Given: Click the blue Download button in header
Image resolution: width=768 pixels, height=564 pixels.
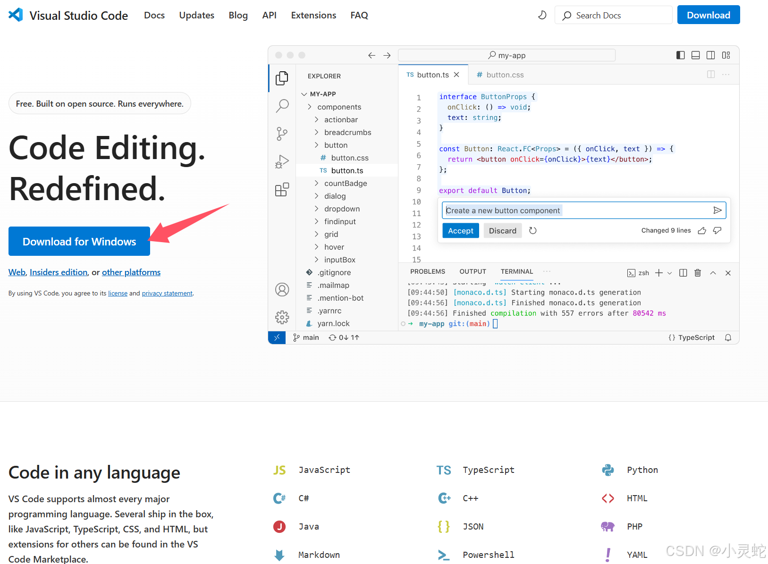Looking at the screenshot, I should (x=709, y=15).
